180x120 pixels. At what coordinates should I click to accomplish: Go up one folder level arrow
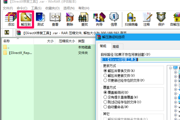(x=7, y=32)
